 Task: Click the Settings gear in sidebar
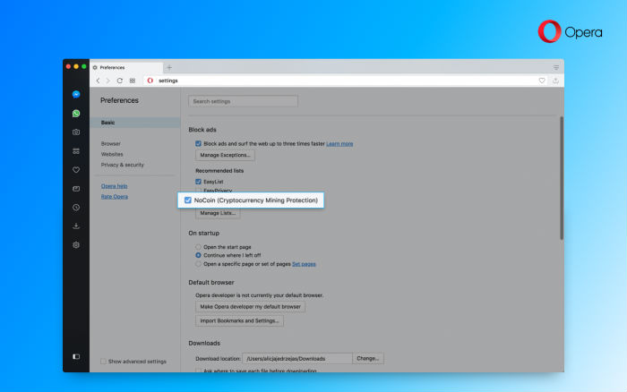tap(76, 244)
